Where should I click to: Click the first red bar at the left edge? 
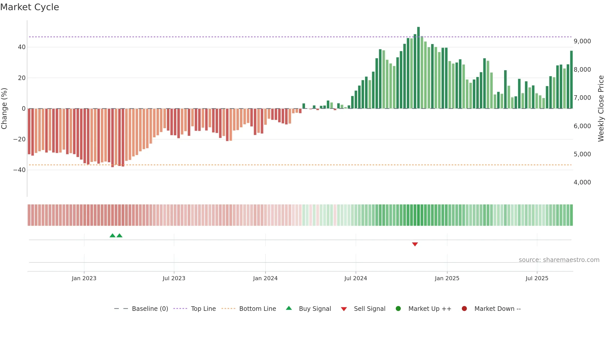(29, 131)
